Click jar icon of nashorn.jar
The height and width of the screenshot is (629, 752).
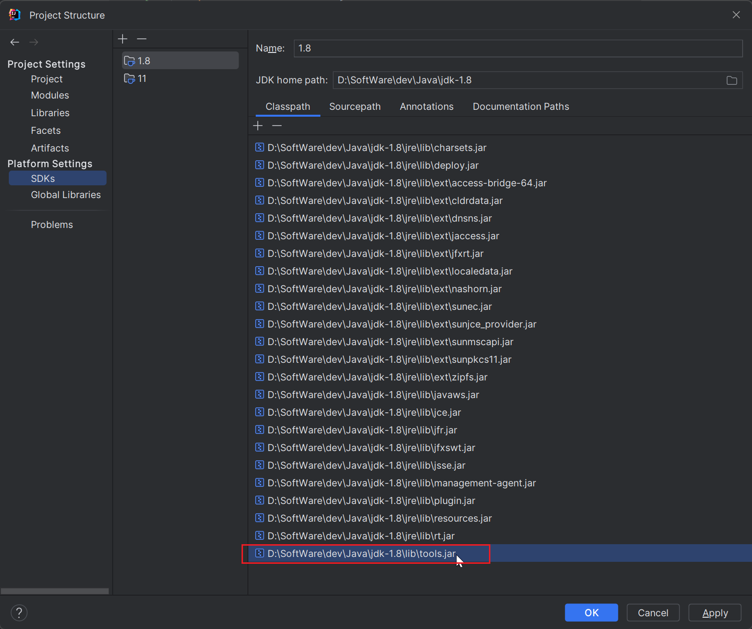(260, 288)
